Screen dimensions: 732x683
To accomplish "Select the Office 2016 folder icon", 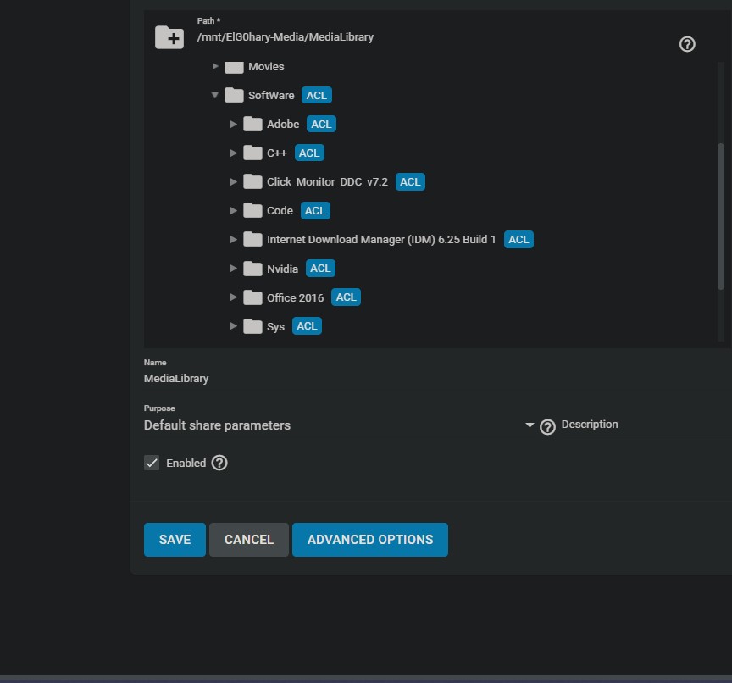I will (x=252, y=297).
